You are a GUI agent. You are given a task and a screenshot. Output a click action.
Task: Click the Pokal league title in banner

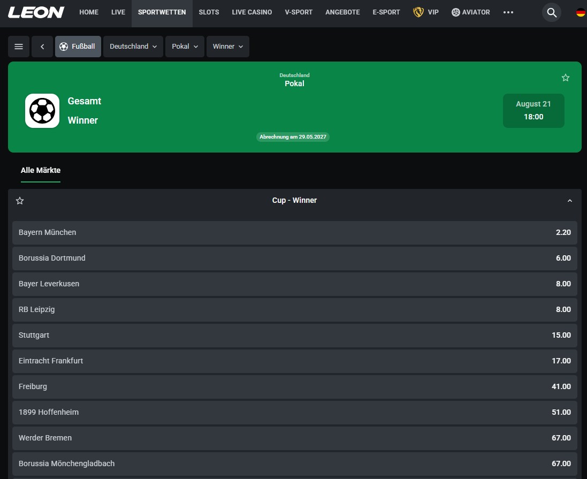pos(294,83)
